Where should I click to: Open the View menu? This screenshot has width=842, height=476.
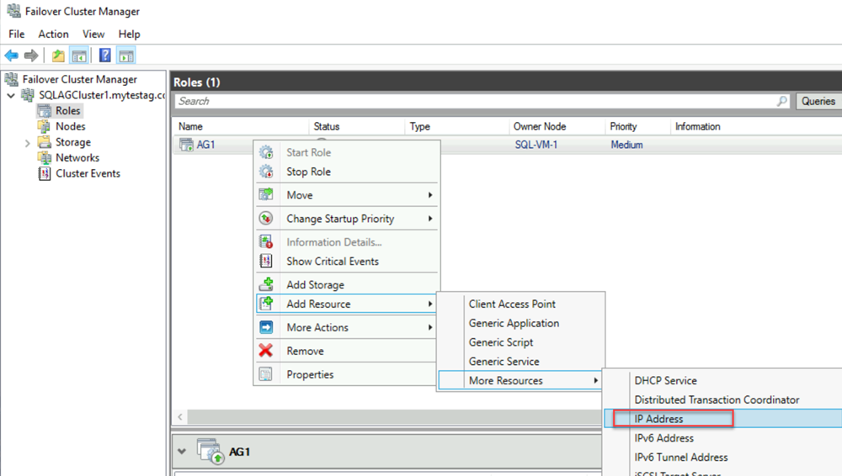93,34
